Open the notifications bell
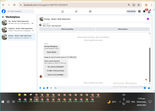The image size is (155, 111). [x=144, y=11]
